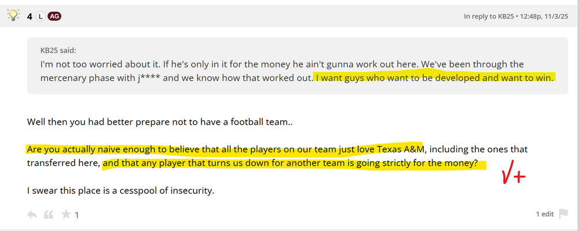
Task: Click the lightbulb icon beside the poster
Action: click(x=14, y=16)
